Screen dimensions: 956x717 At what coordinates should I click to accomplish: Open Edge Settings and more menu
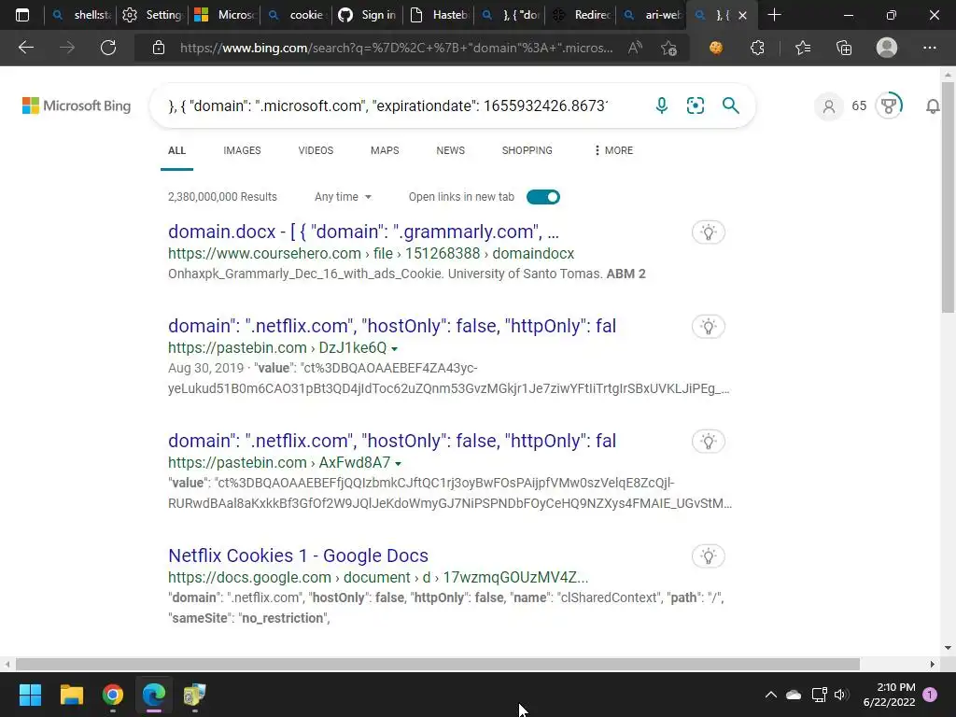pos(929,48)
